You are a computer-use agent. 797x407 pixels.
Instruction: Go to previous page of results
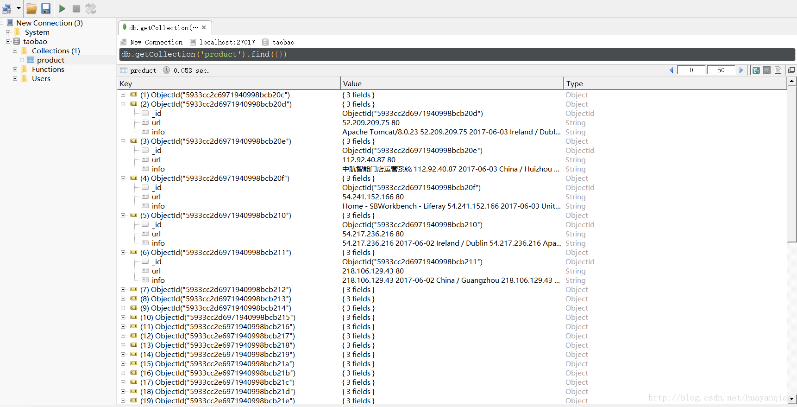671,70
